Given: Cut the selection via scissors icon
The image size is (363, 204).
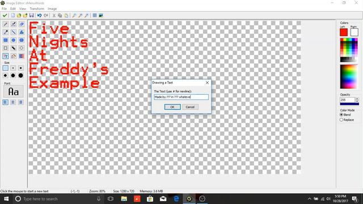Looking at the screenshot, I should pos(54,15).
